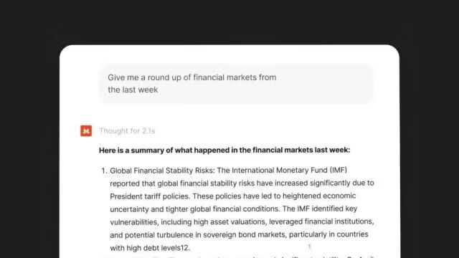The height and width of the screenshot is (258, 459).
Task: Expand the "Thought for 2.1s" reasoning
Action: pos(127,130)
